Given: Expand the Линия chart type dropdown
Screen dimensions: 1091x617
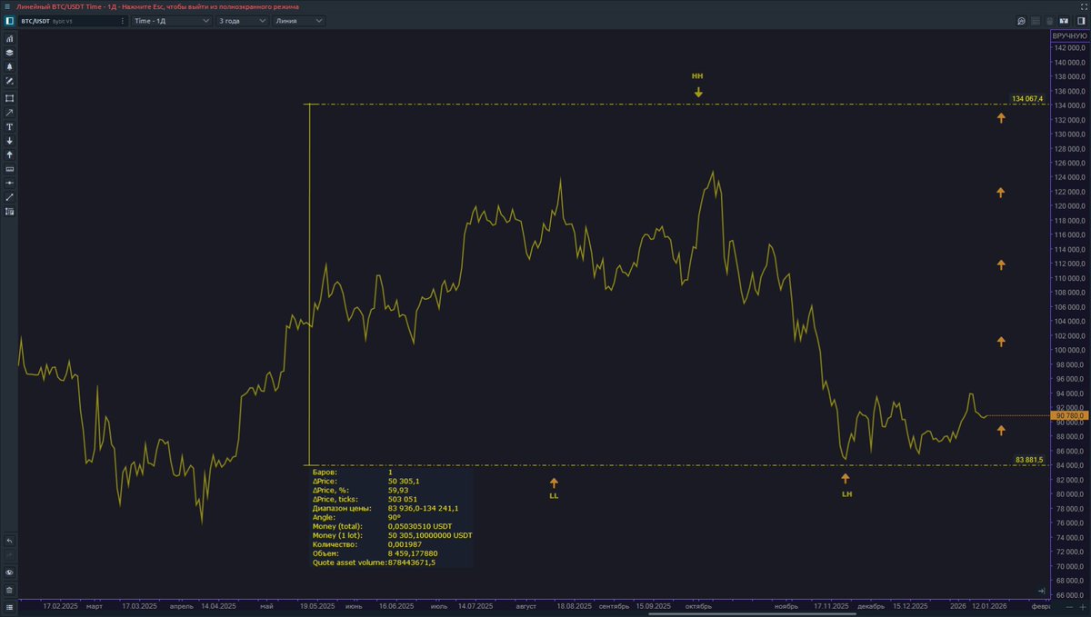Looking at the screenshot, I should pos(298,20).
